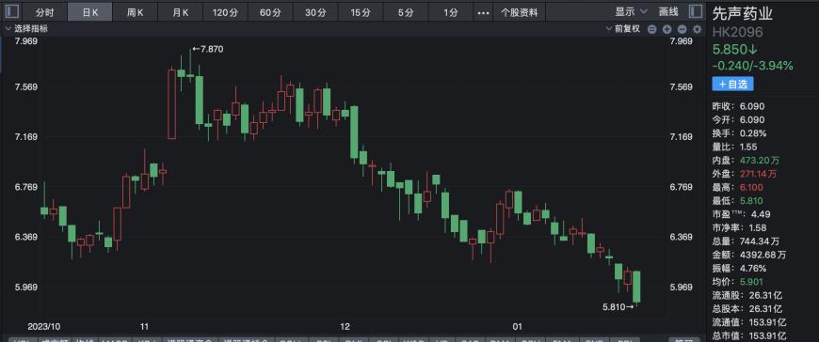Click the 换手 0.28% row

(x=740, y=133)
